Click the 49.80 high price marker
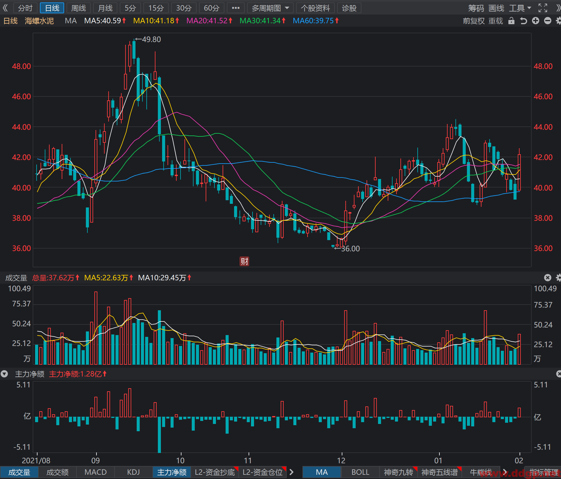 point(148,39)
